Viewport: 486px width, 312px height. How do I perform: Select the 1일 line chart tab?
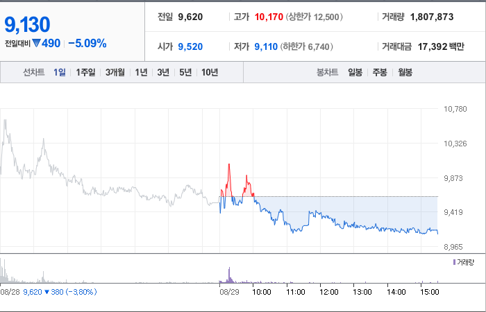click(60, 72)
